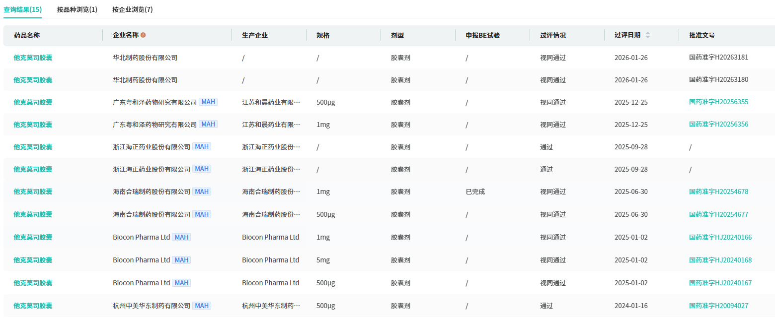Viewport: 775px width, 319px height.
Task: Click date 2025-12-25 in 1mg row
Action: click(631, 125)
